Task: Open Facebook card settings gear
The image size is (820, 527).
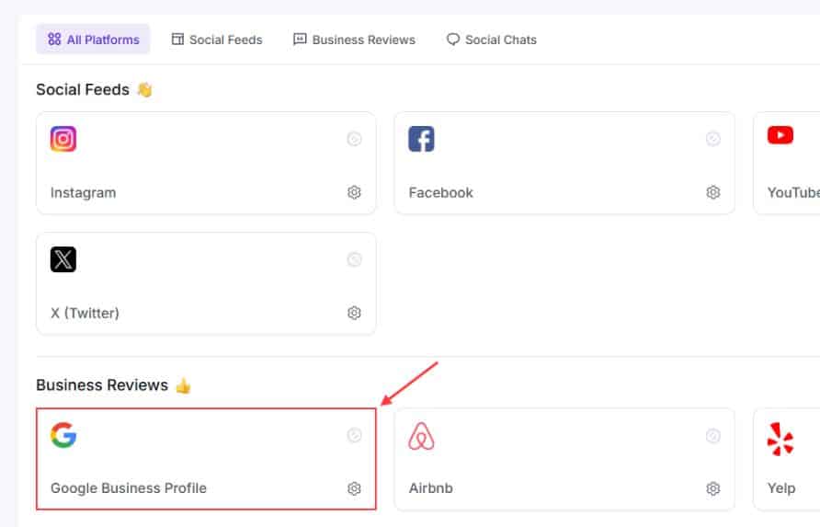Action: tap(712, 192)
